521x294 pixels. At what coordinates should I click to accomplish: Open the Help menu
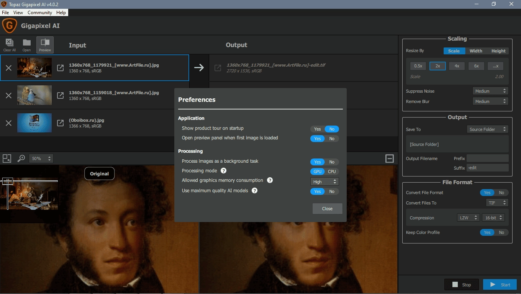pyautogui.click(x=61, y=13)
